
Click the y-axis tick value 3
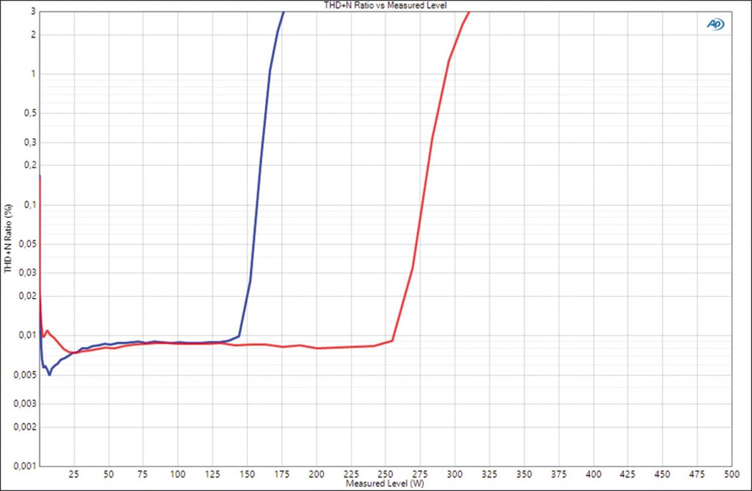pyautogui.click(x=34, y=12)
